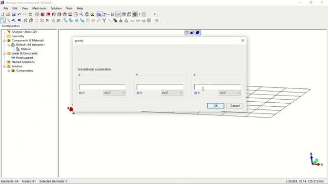Viewport: 328px width, 184px height.
Task: Open file using the folder icon
Action: click(8, 14)
